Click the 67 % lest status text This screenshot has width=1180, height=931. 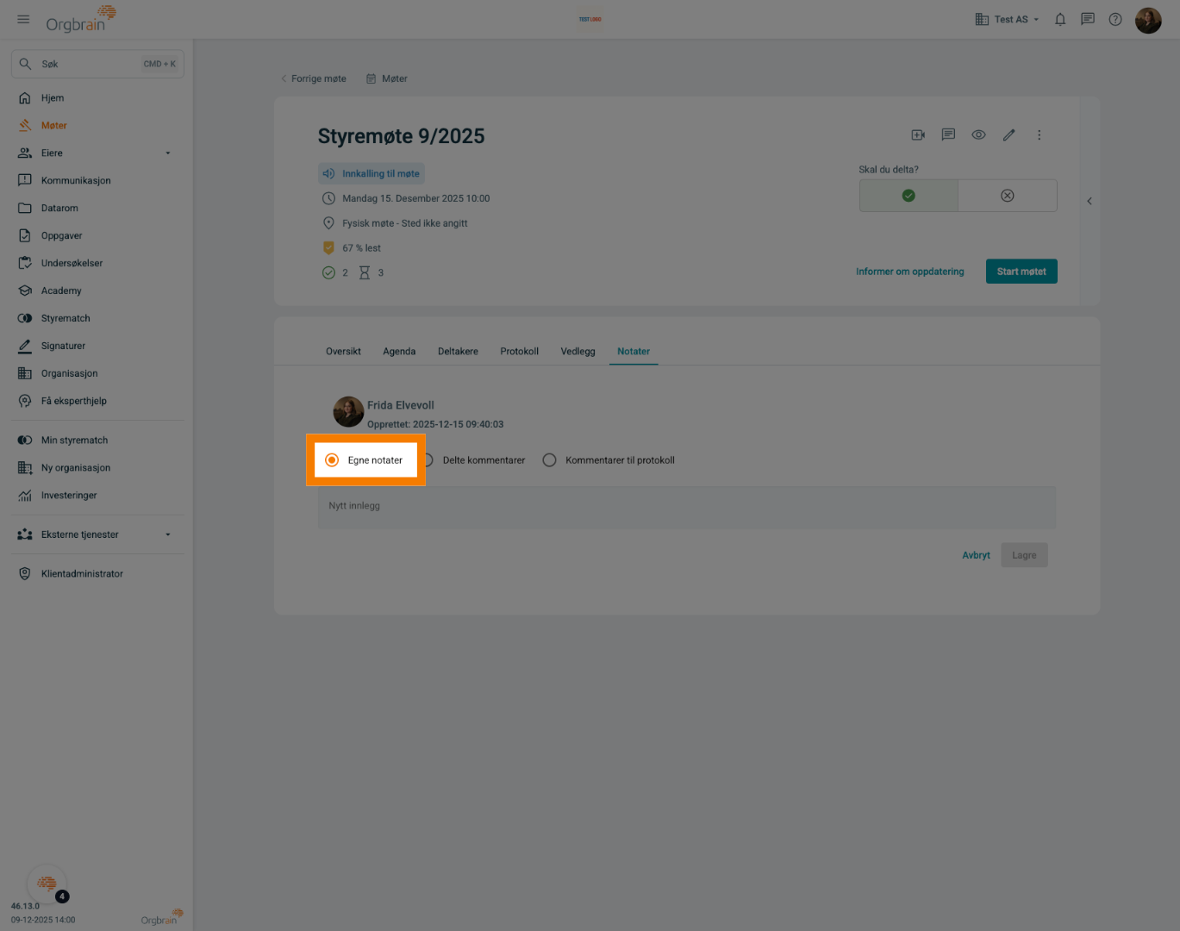coord(361,248)
